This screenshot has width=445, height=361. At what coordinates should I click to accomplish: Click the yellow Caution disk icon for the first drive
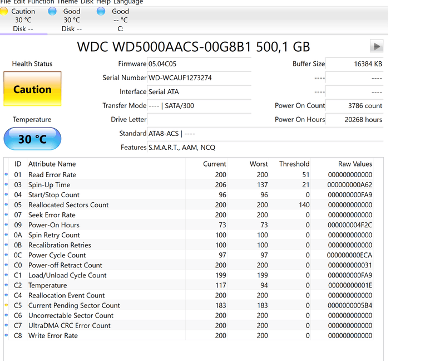4,11
